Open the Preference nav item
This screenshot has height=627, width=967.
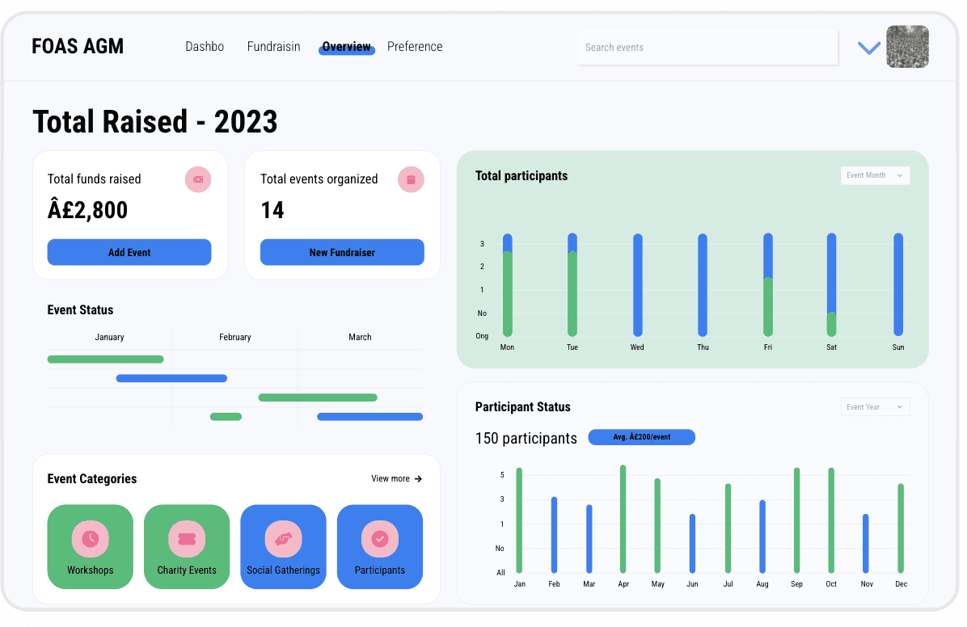click(415, 47)
